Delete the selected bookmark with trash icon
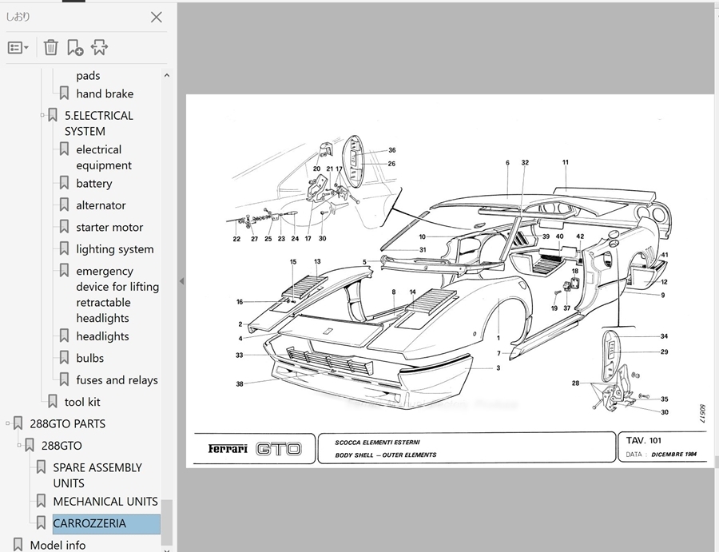Viewport: 719px width, 552px height. (50, 47)
